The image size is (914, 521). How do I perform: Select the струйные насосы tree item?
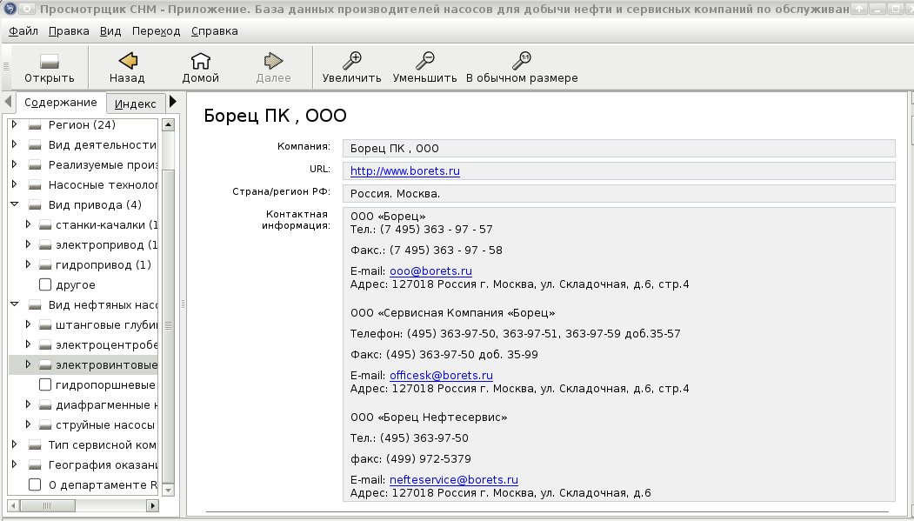tap(105, 425)
